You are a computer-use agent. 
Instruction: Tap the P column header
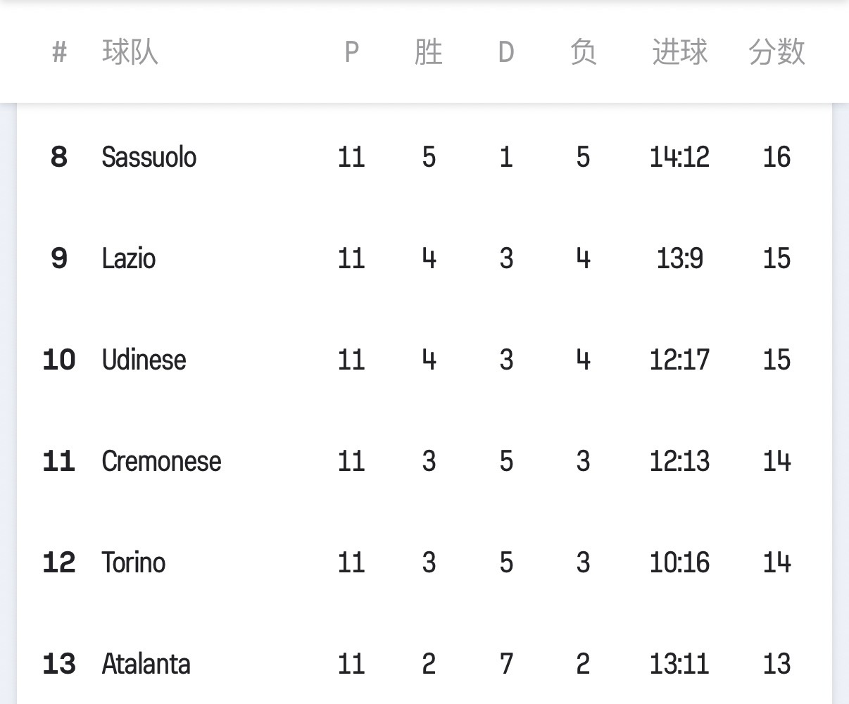[x=351, y=52]
